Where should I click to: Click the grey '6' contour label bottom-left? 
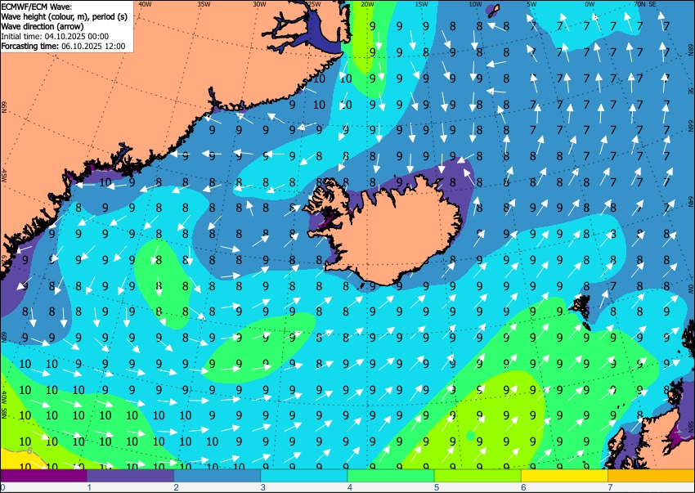(29, 450)
